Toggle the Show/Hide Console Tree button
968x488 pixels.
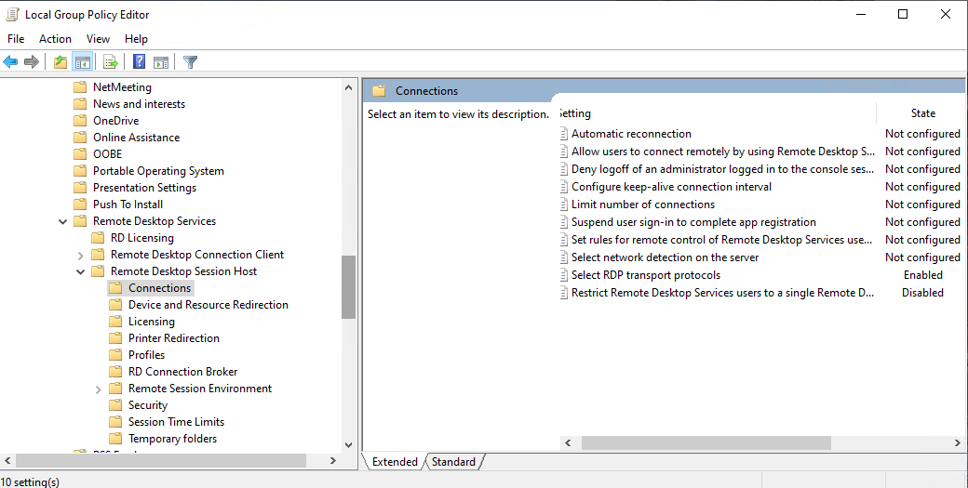(x=83, y=62)
